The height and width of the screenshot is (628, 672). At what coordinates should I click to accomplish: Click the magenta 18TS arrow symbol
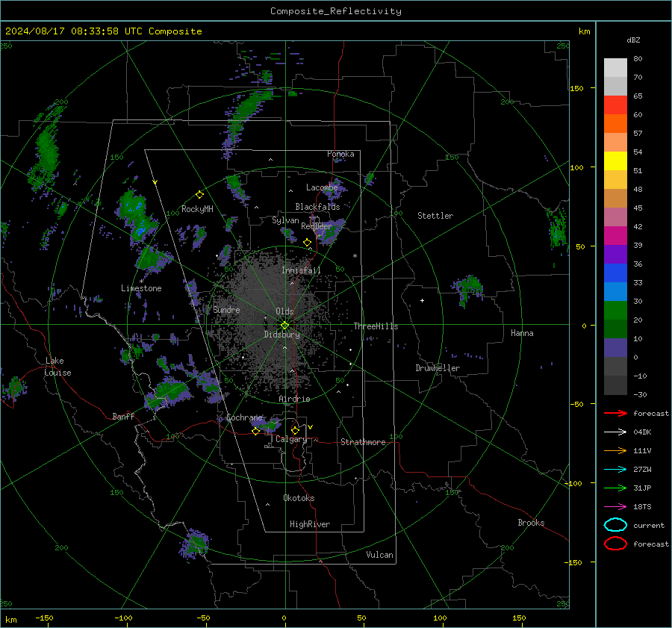(615, 507)
